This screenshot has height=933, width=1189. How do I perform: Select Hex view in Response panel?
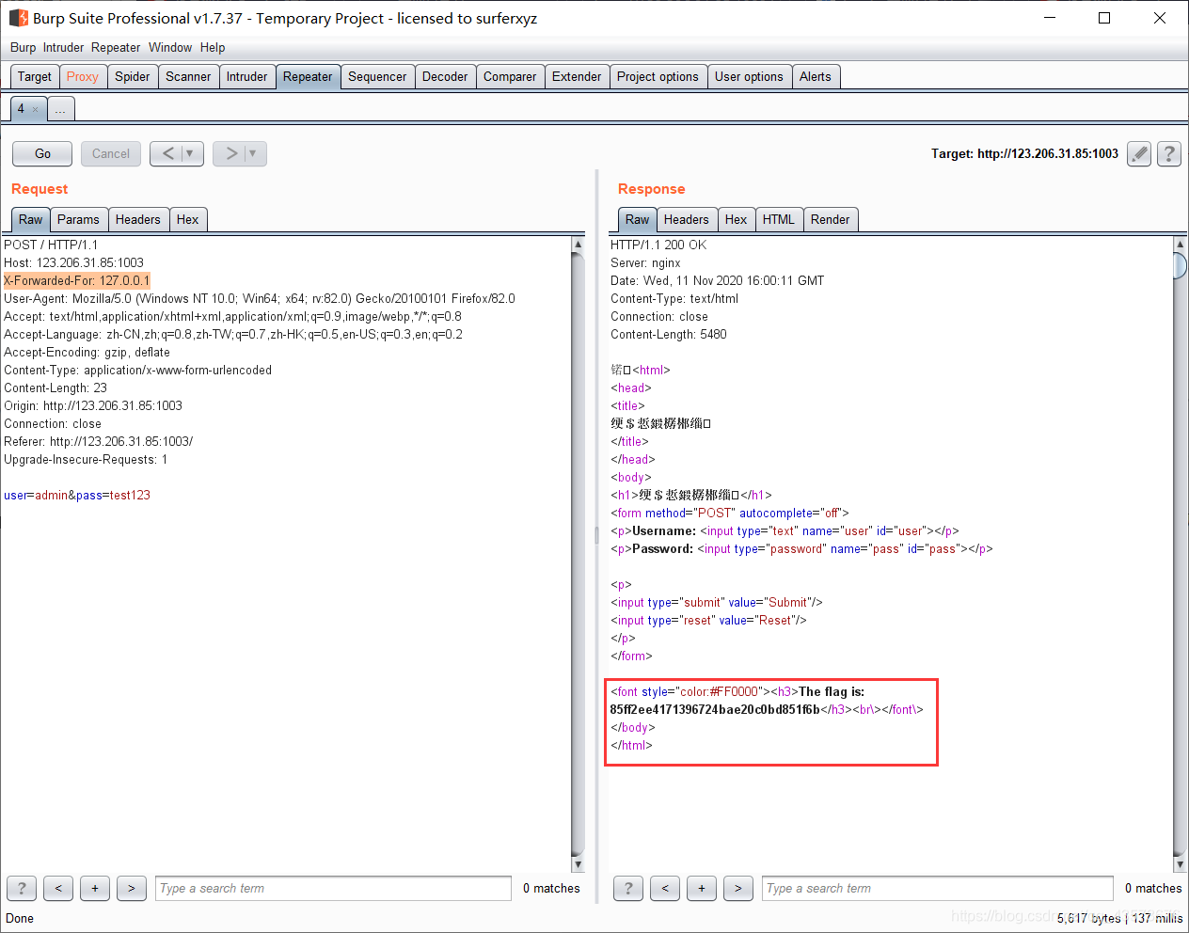click(x=737, y=220)
